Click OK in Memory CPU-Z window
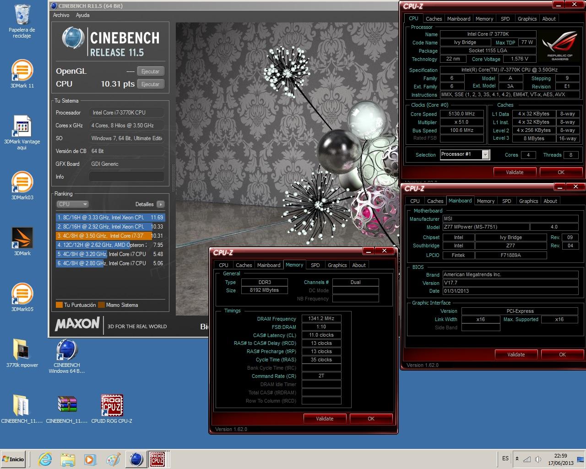 [x=371, y=419]
